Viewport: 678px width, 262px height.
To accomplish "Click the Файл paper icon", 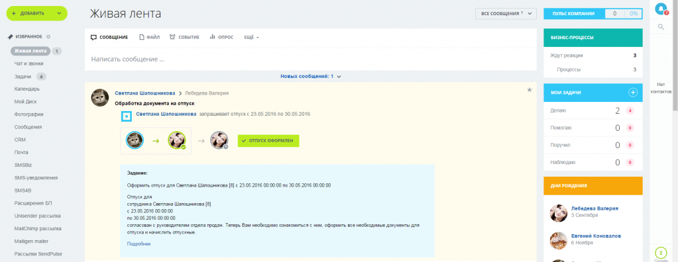I will click(141, 37).
